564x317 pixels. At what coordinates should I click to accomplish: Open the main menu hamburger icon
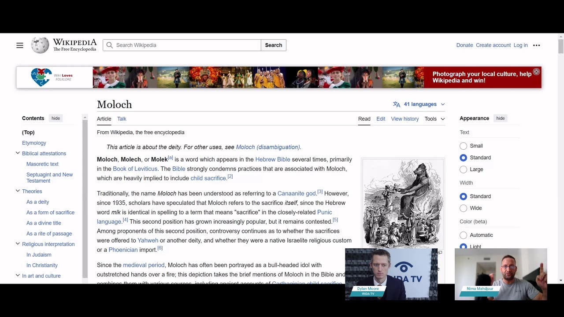20,45
